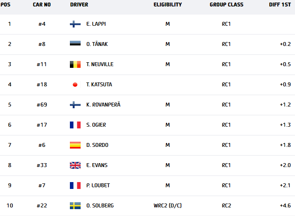
Task: Click the Sweden flag beside O. Solberg
Action: click(x=75, y=206)
